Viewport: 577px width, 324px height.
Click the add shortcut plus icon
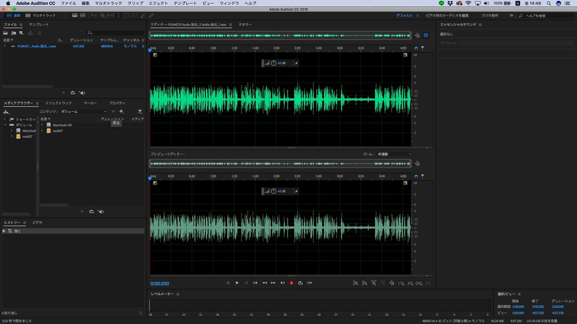[x=121, y=111]
